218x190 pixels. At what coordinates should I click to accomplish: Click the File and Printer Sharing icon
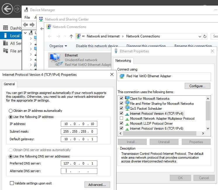(127, 103)
